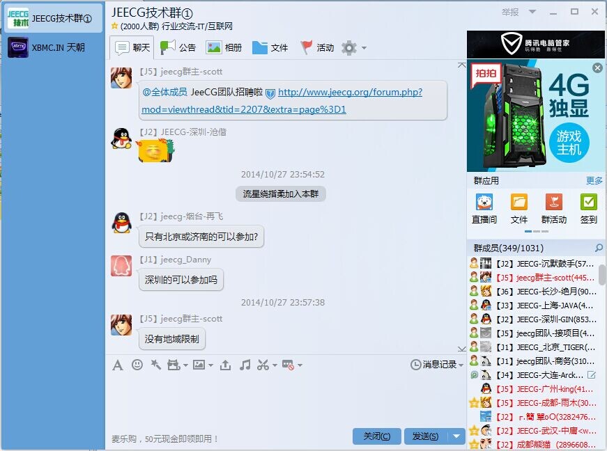Select member JEECG-上海-JAVA

click(532, 306)
